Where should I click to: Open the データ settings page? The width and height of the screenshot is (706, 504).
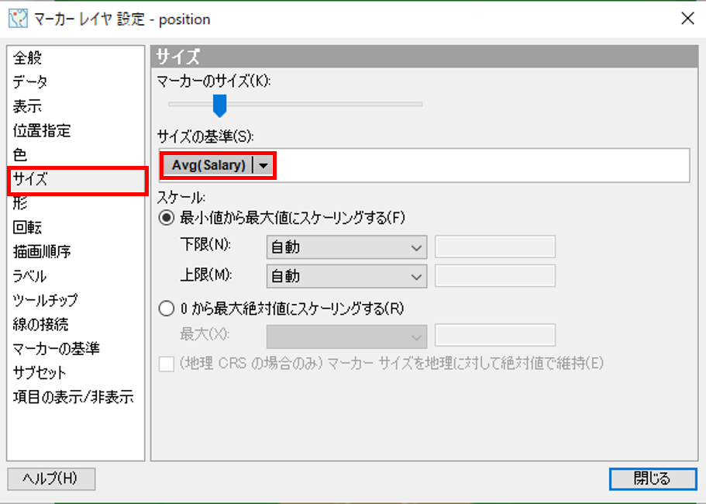[x=30, y=82]
